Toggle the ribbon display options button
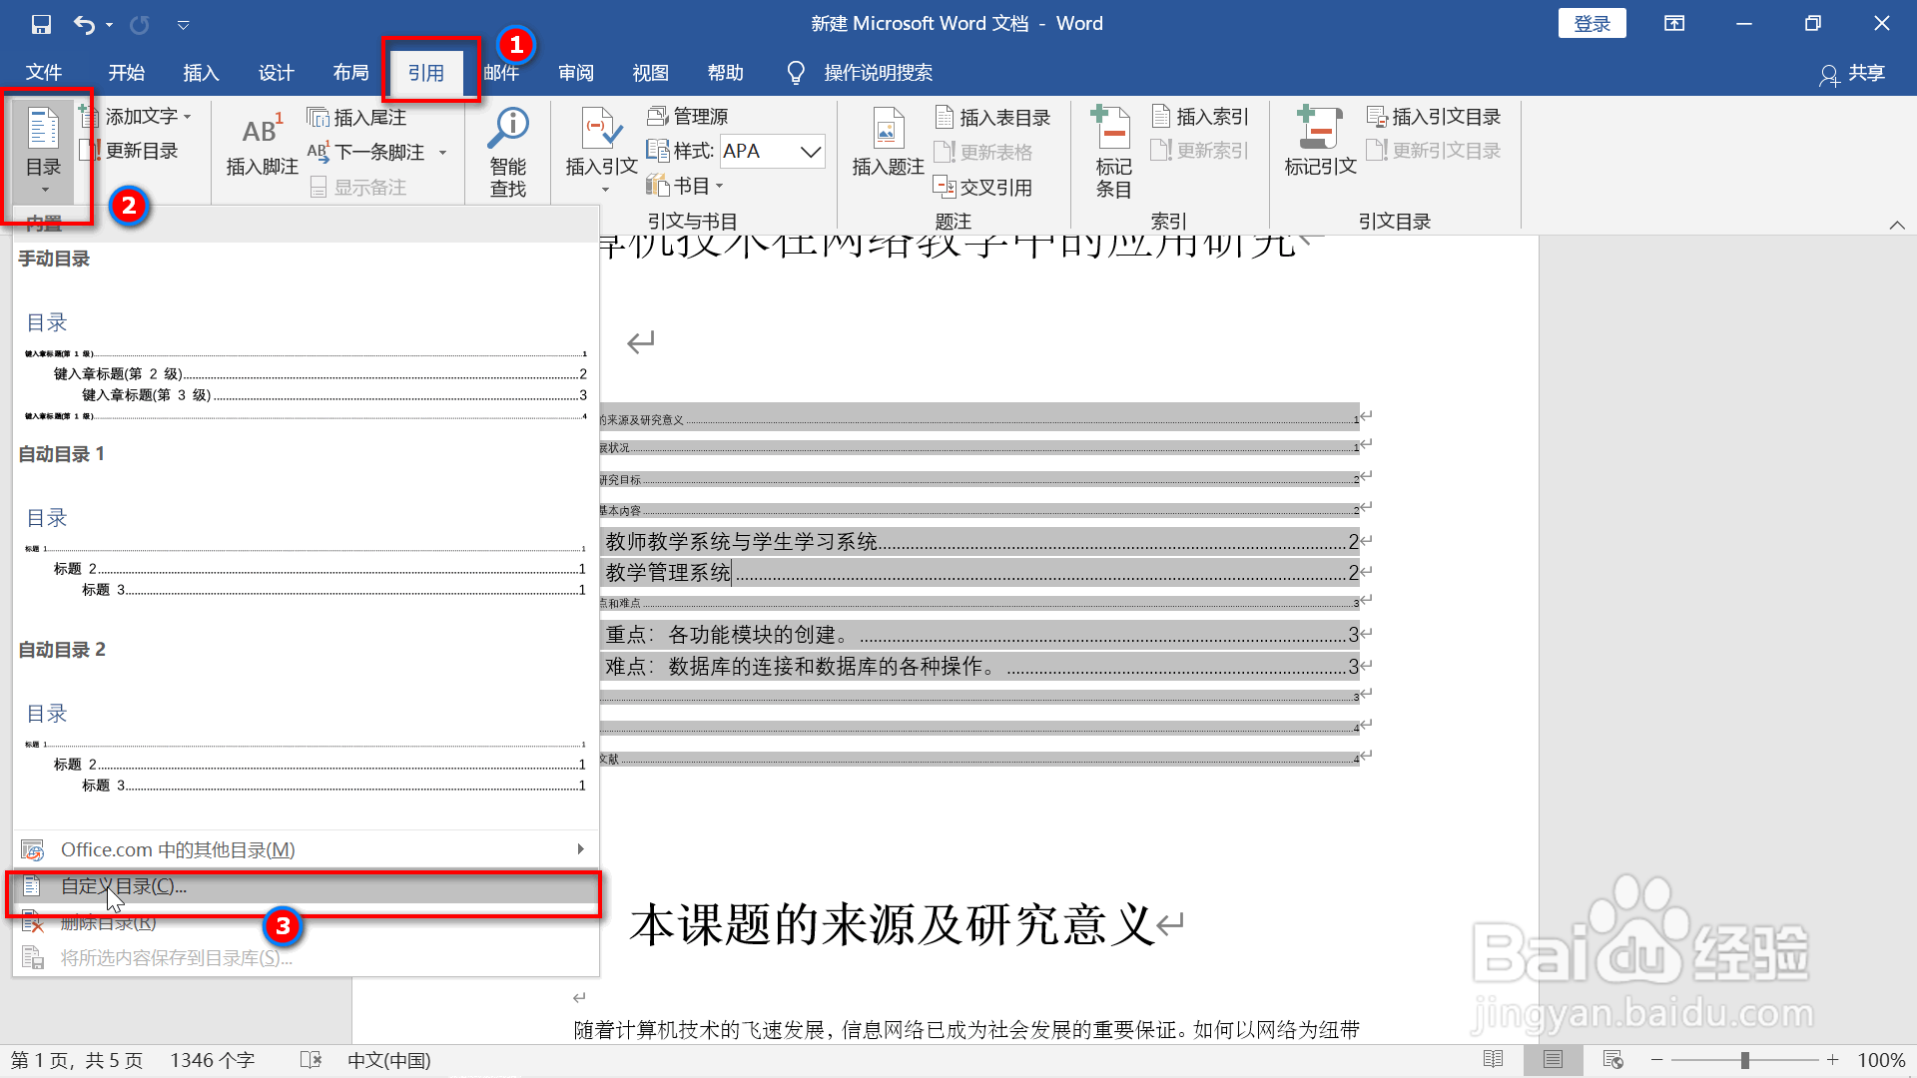Image resolution: width=1917 pixels, height=1078 pixels. click(1674, 24)
